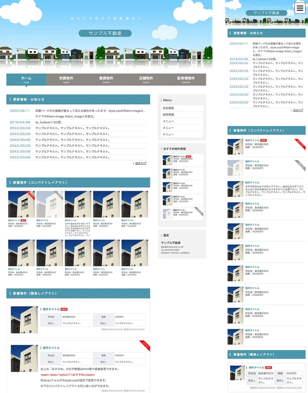Open the 駐車場物件 navigation tab
308x393 pixels.
click(x=186, y=79)
